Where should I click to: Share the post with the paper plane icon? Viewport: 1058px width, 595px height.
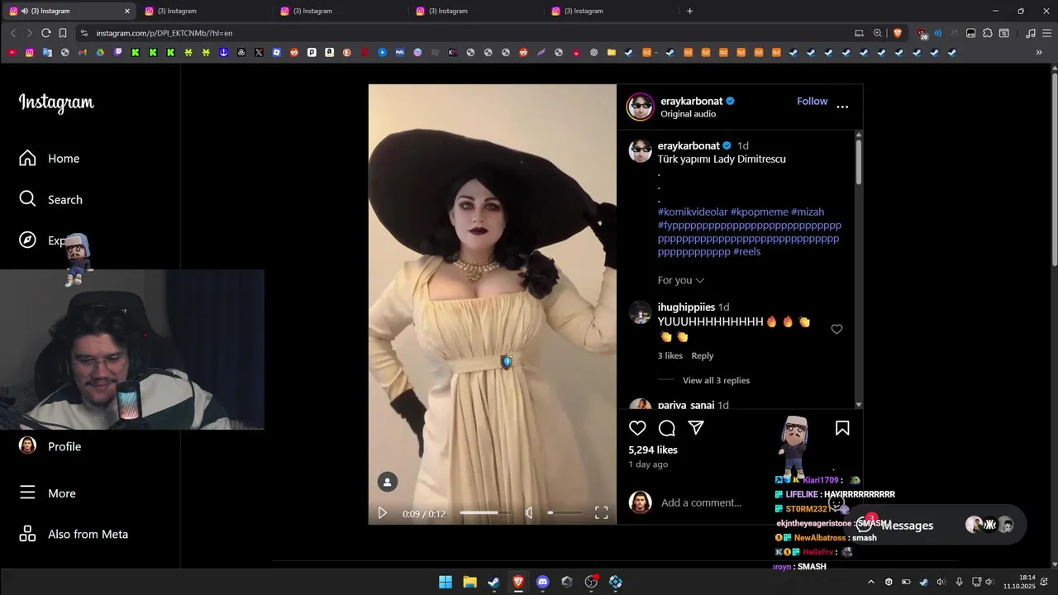pos(697,428)
